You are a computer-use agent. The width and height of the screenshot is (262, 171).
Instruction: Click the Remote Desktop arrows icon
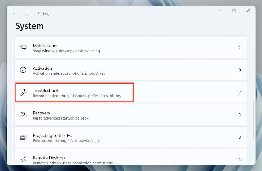click(x=23, y=160)
